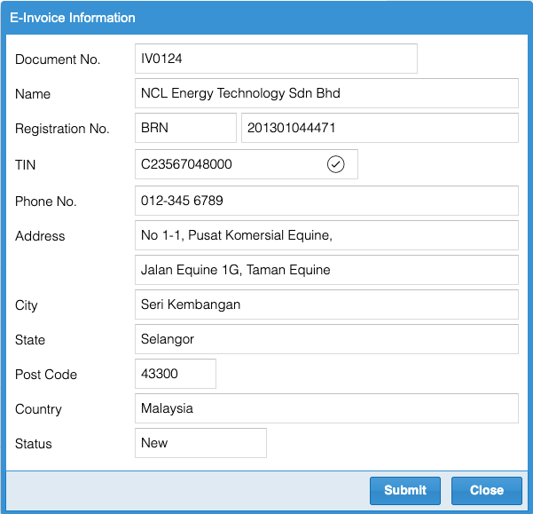This screenshot has width=533, height=514.
Task: Edit second address line Jalan Equine 1G
Action: coord(326,270)
